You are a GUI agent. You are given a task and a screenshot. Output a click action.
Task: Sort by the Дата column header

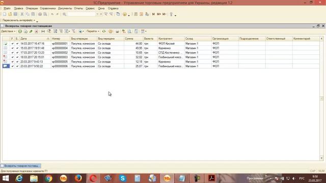35,39
